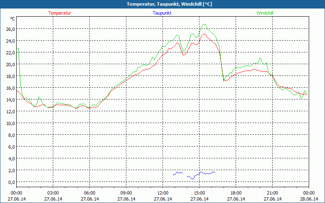Click the 18:00 time label on the x-axis
The height and width of the screenshot is (203, 325).
pyautogui.click(x=236, y=193)
